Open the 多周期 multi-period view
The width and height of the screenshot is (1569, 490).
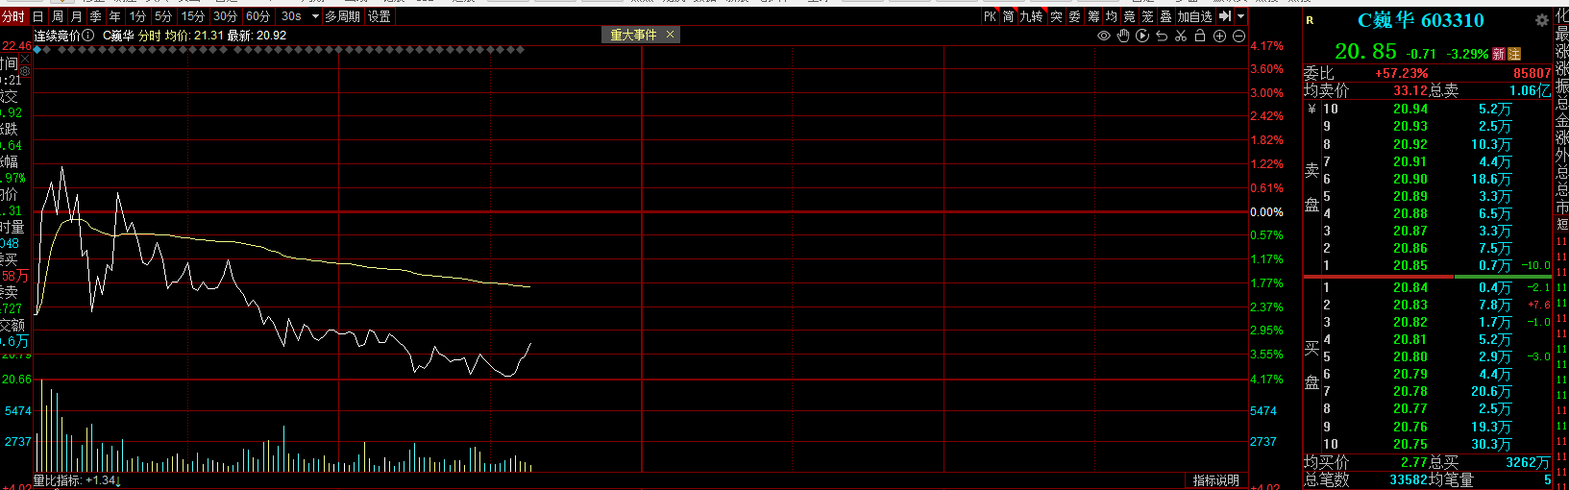click(x=343, y=16)
